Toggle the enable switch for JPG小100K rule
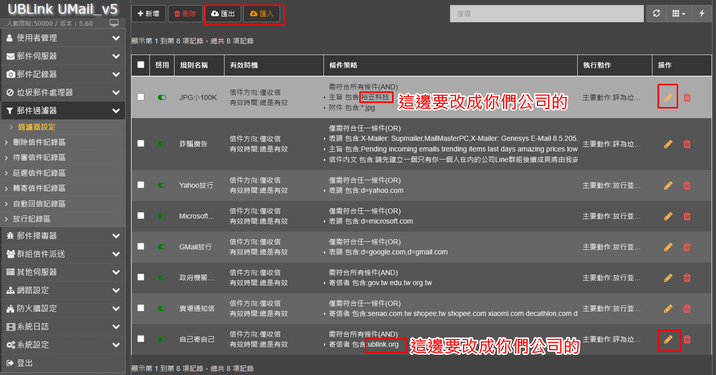Viewport: 716px width, 375px height. click(162, 97)
